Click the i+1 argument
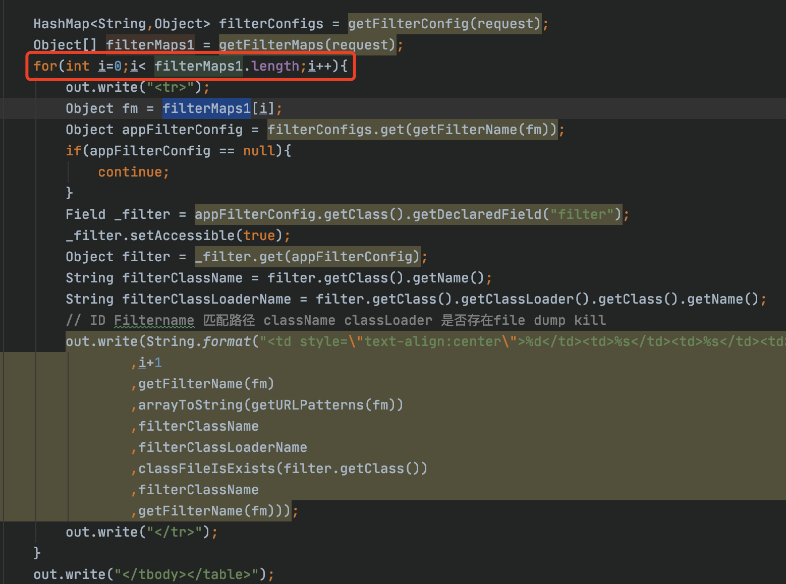The width and height of the screenshot is (786, 584). 150,363
